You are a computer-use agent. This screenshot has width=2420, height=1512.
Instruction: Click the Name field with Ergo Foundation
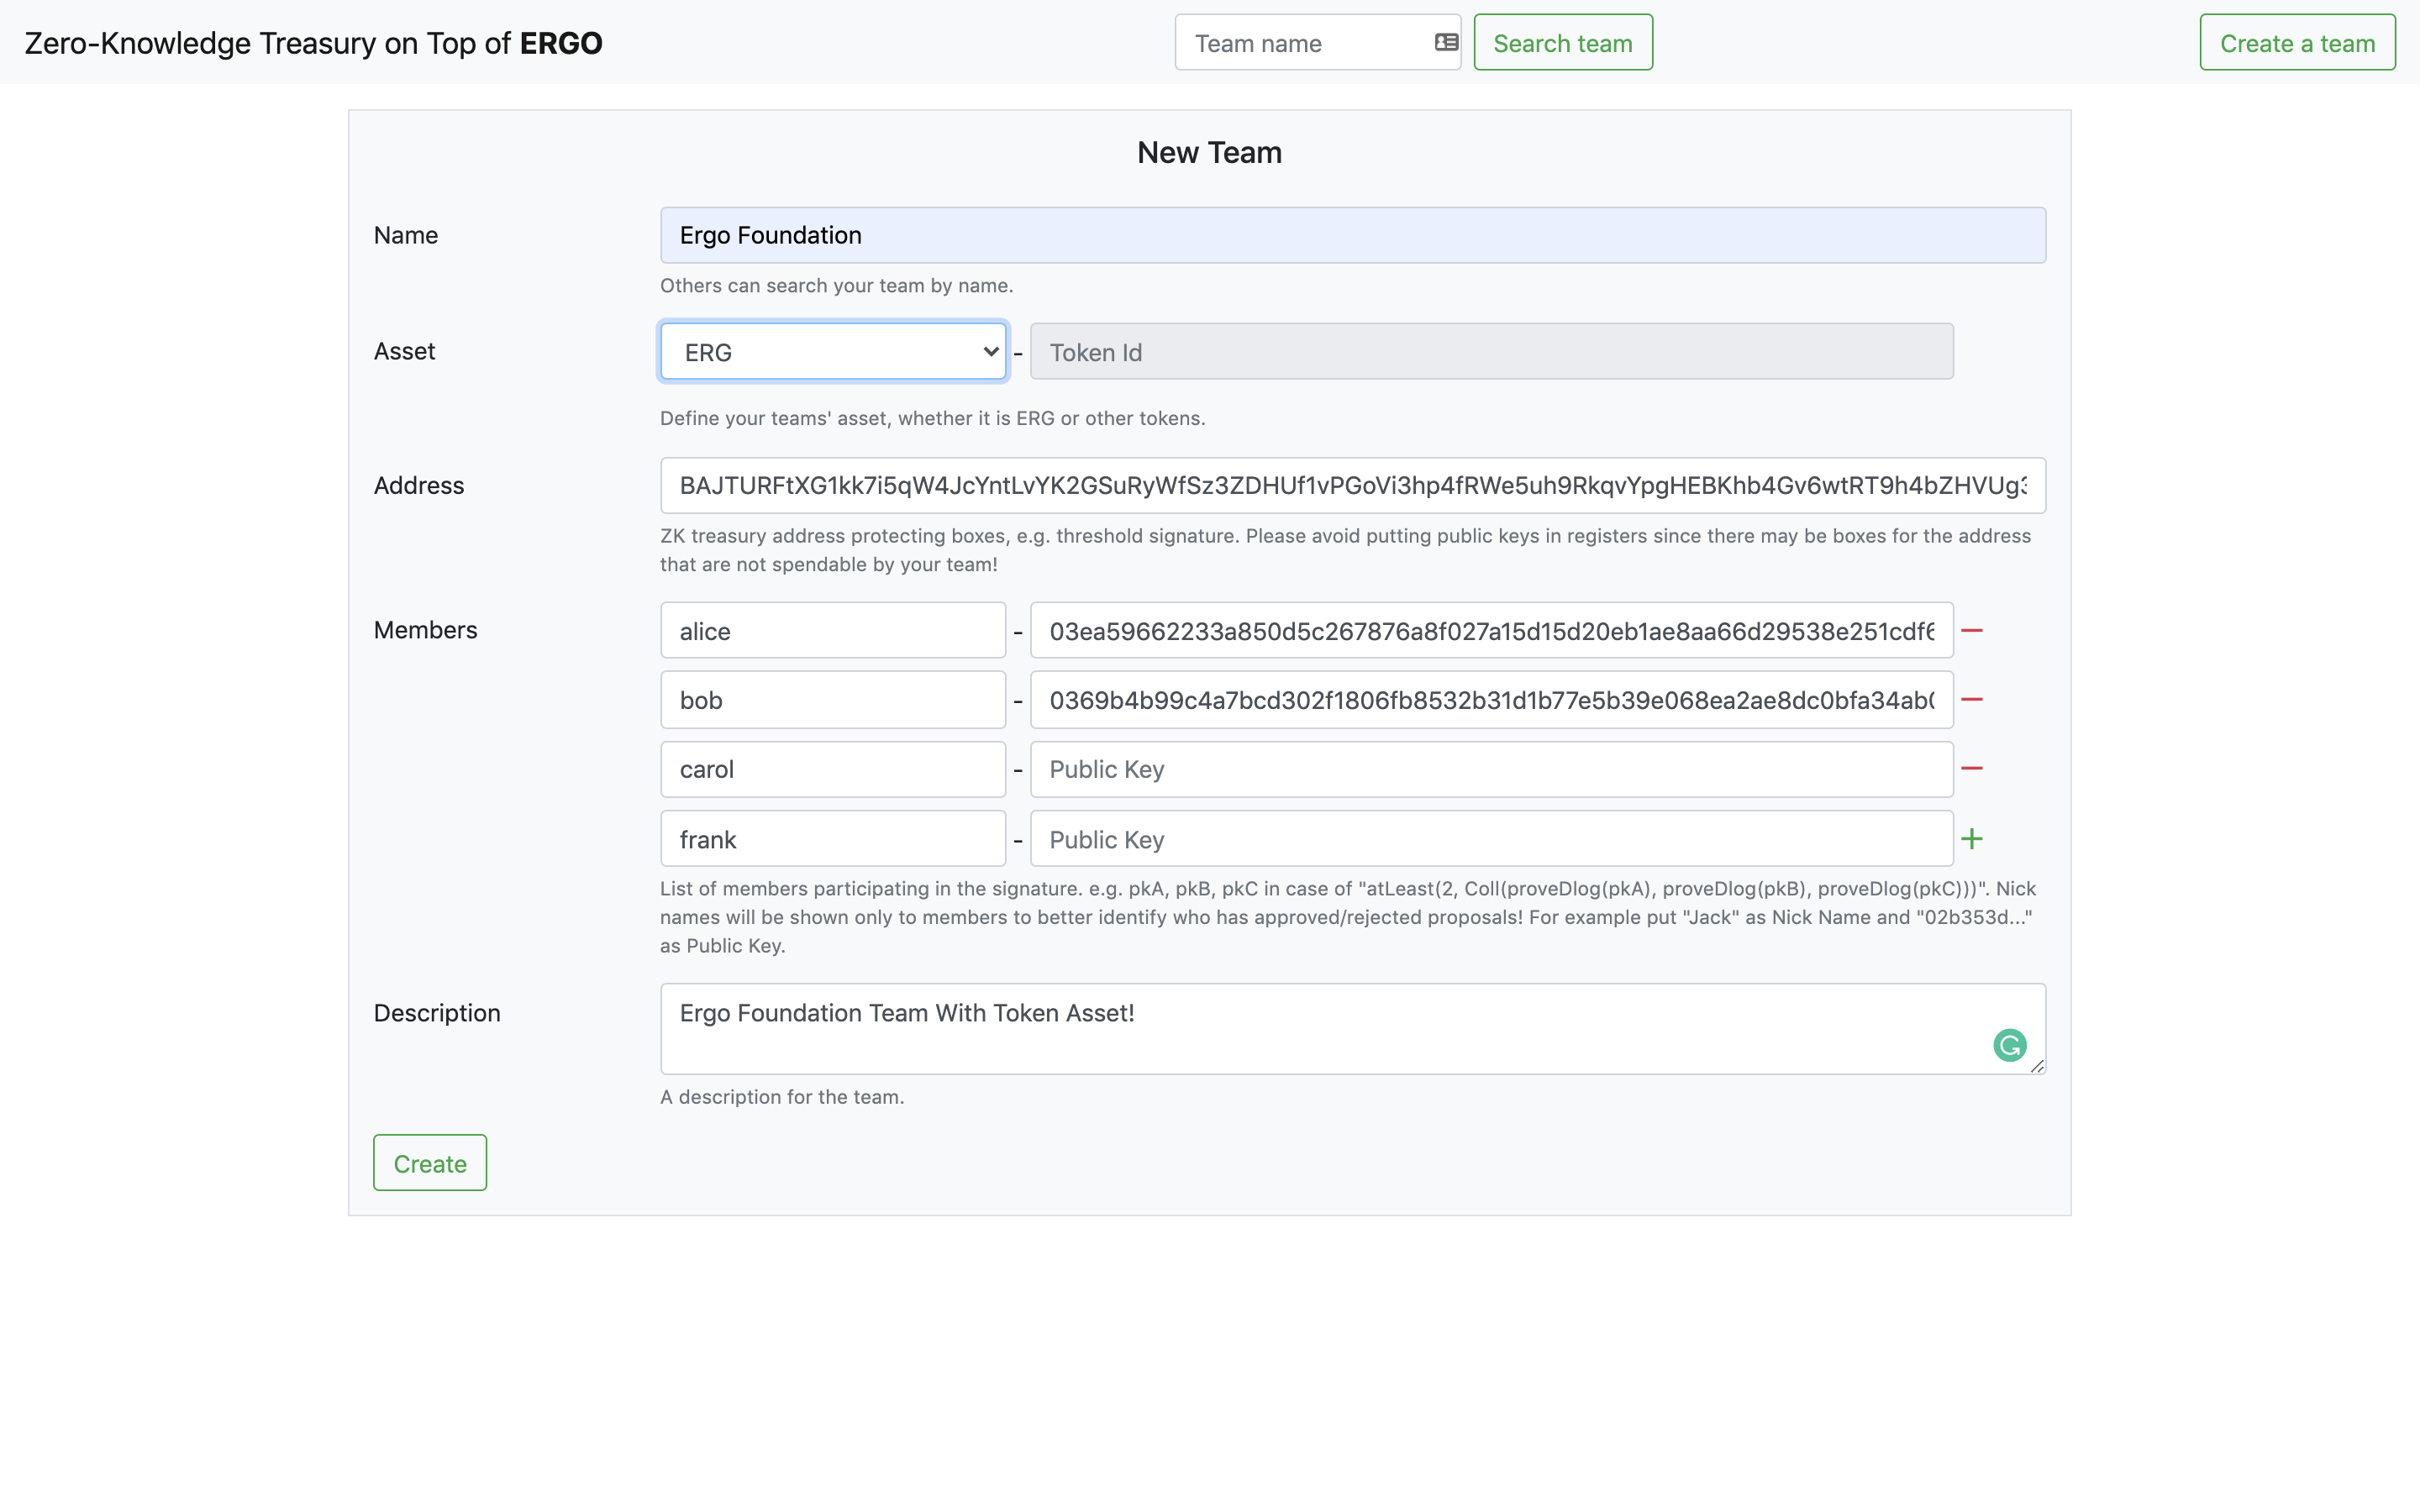(x=1352, y=236)
